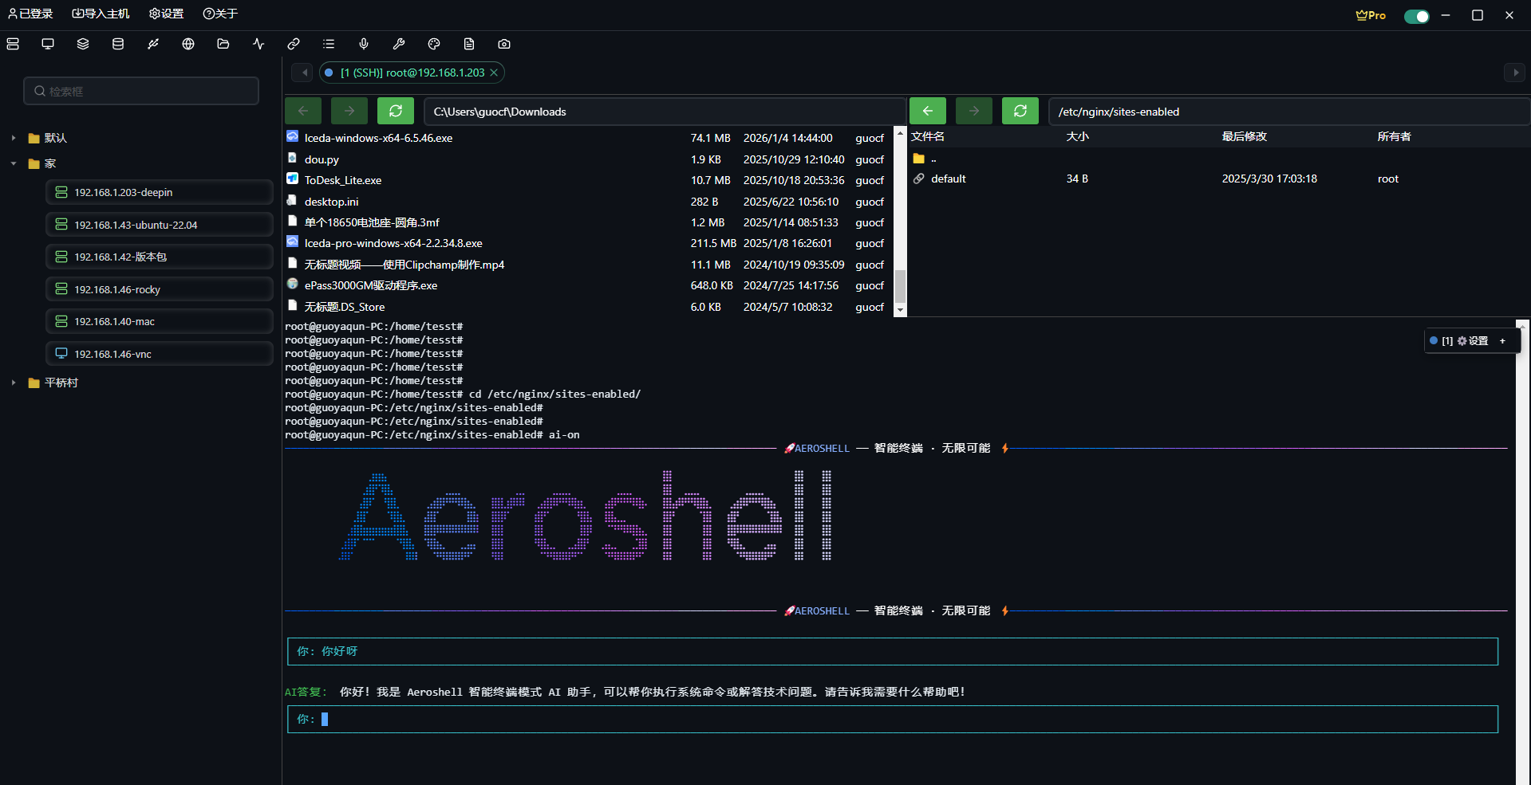Screen dimensions: 1531x785
Task: Open the 导入主机 menu item
Action: point(101,14)
